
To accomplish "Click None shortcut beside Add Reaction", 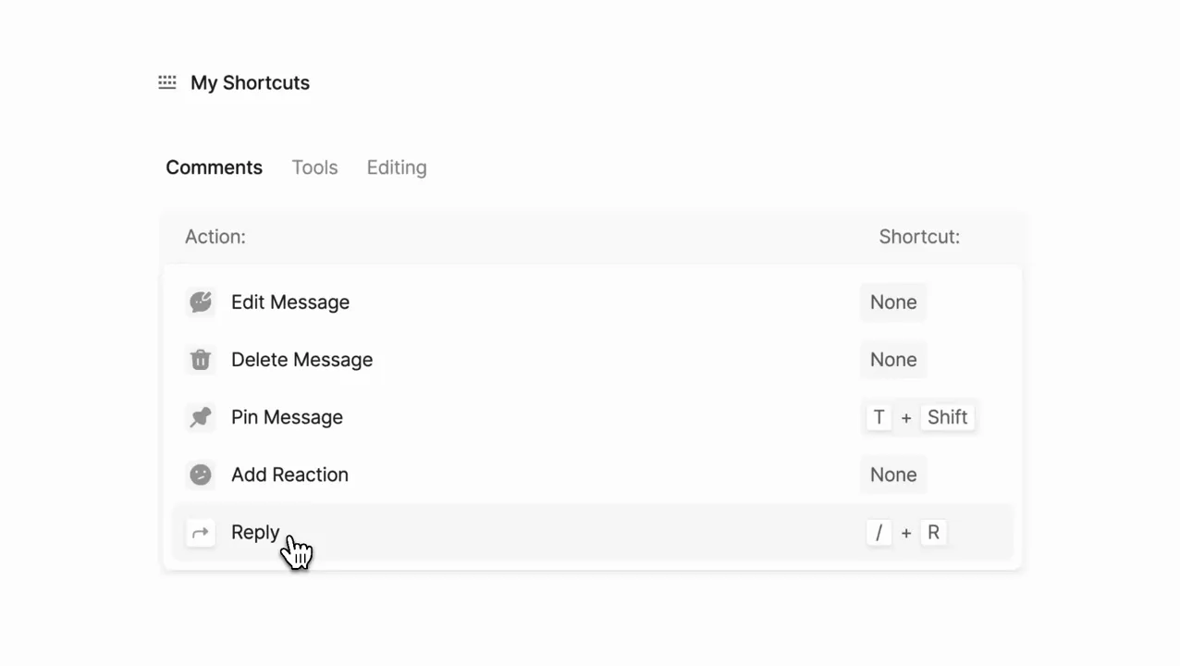I will coord(893,475).
